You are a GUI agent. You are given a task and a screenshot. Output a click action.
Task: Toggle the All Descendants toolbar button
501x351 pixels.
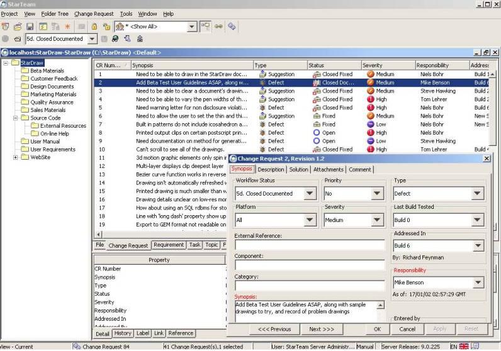(x=205, y=26)
